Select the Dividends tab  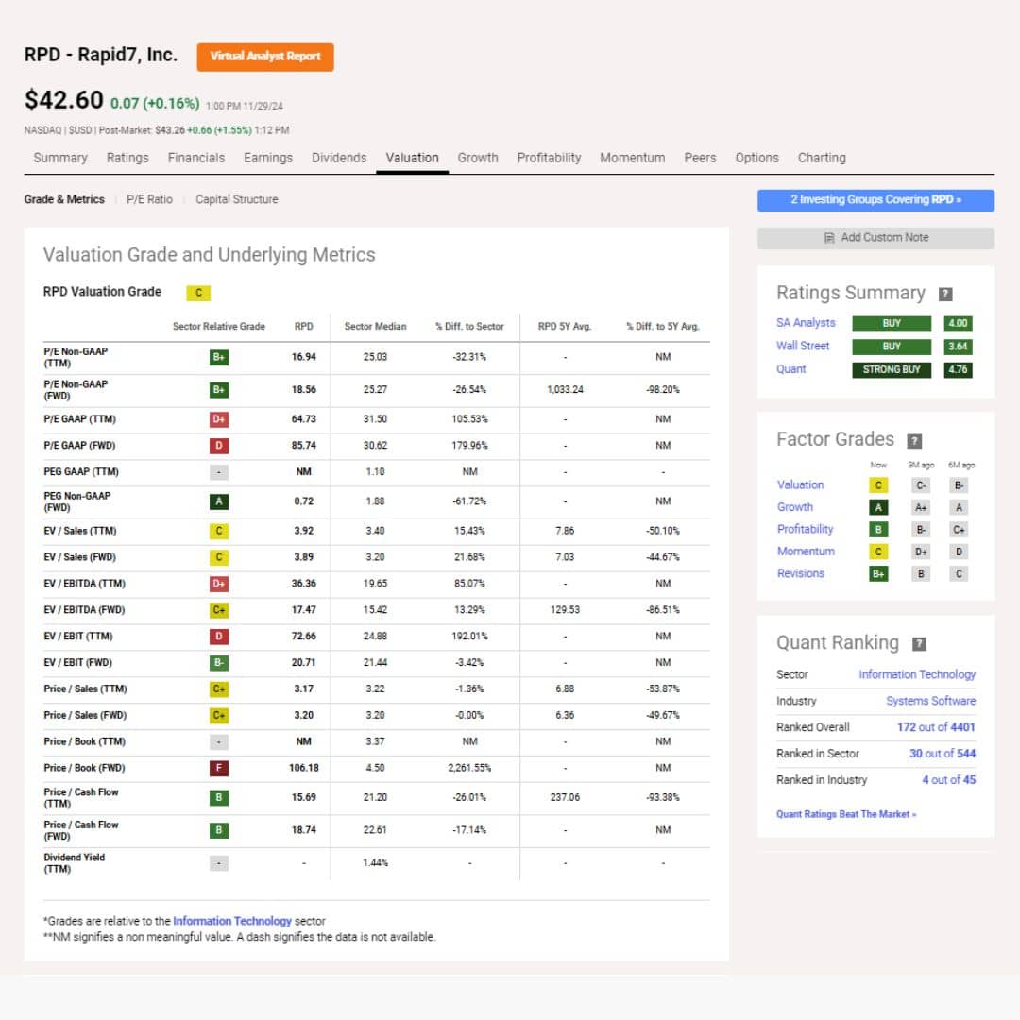point(339,158)
